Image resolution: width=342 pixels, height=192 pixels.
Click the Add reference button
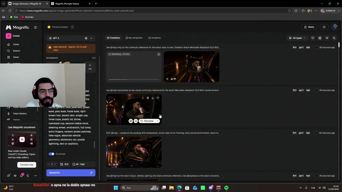pyautogui.click(x=90, y=67)
